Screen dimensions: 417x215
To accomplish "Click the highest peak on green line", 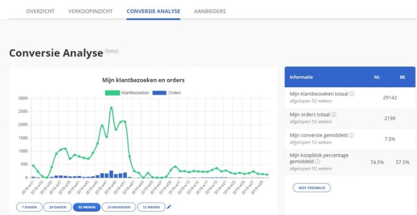I will [111, 107].
